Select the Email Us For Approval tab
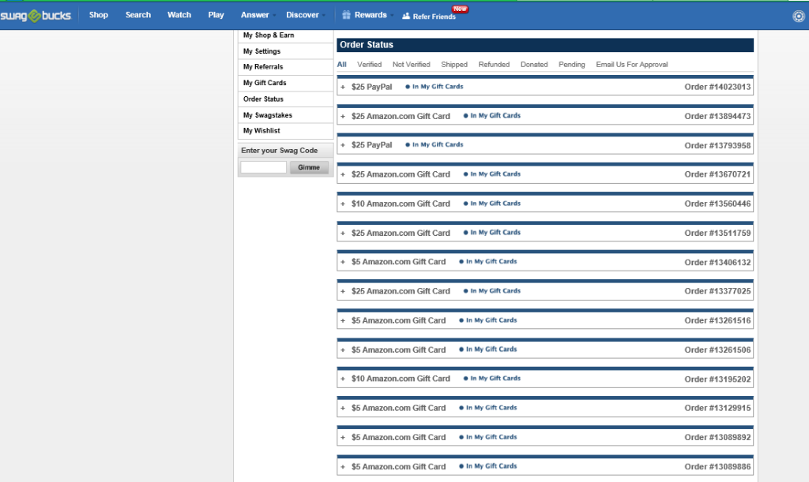 [x=632, y=65]
